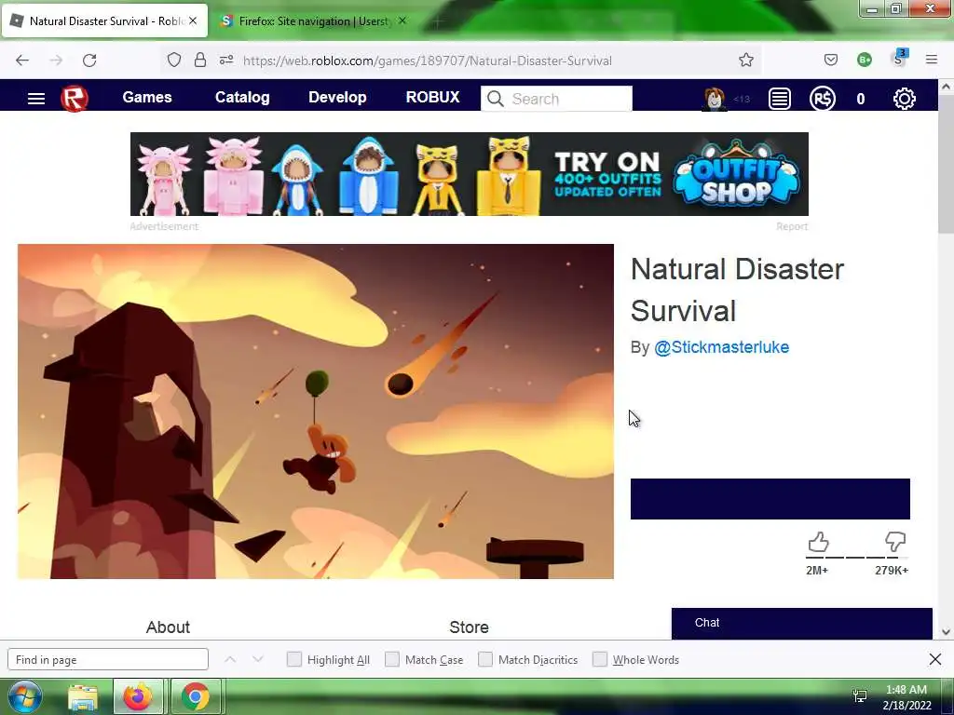Click the game thumbnail artwork
This screenshot has width=954, height=715.
316,411
